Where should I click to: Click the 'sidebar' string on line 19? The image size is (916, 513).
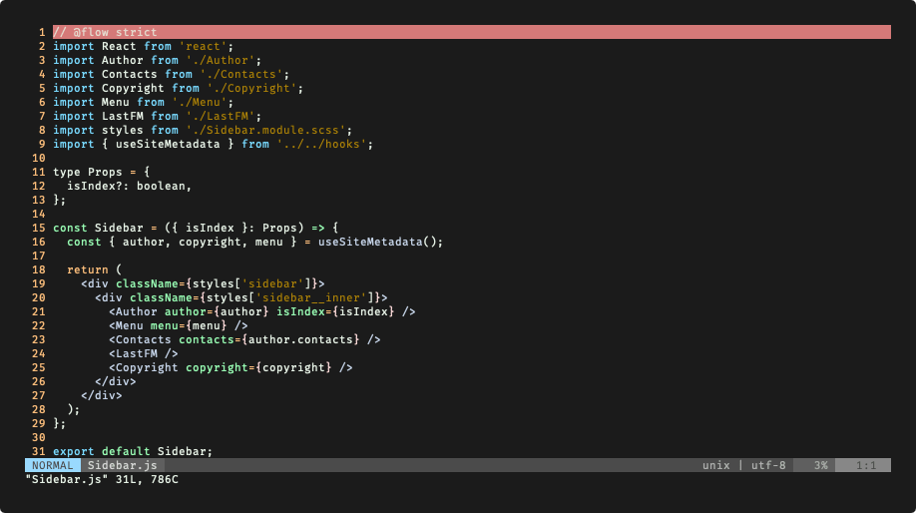point(272,284)
